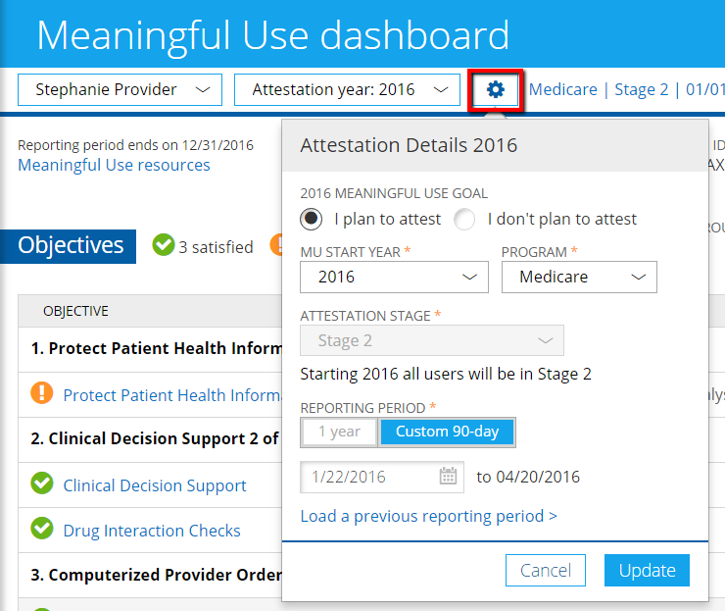Click the green satisfied checkmark icon

tap(164, 246)
